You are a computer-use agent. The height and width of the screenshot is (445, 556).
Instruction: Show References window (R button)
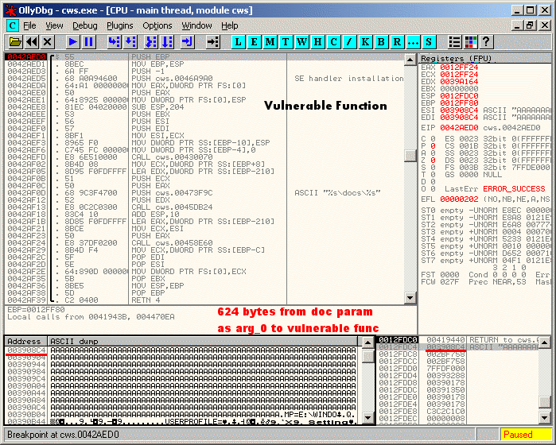pyautogui.click(x=397, y=42)
